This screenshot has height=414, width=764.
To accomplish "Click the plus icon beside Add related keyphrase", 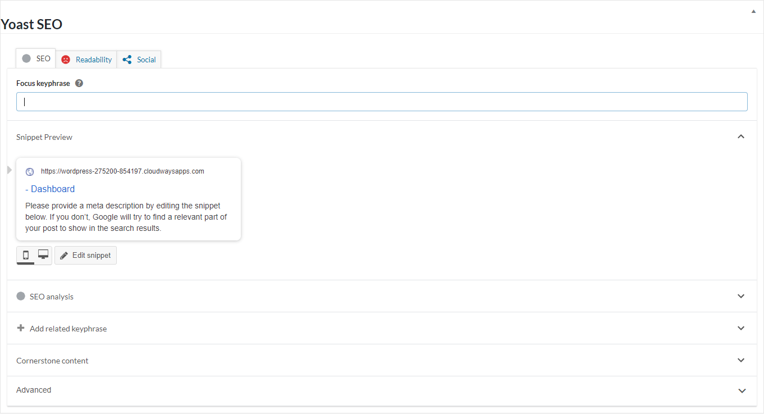I will [x=20, y=328].
